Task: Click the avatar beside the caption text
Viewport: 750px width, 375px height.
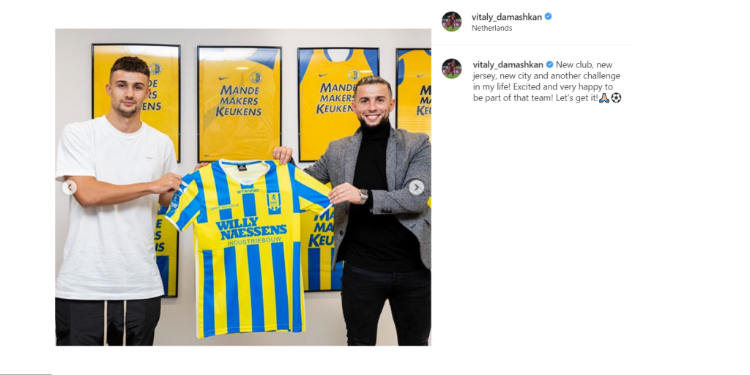Action: click(x=451, y=69)
